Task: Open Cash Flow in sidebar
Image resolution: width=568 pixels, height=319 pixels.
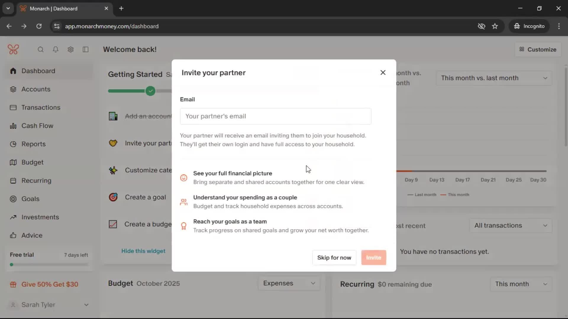Action: tap(37, 126)
